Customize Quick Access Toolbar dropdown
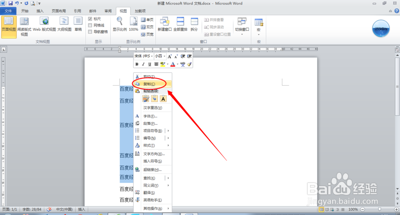The image size is (400, 215). [x=39, y=3]
